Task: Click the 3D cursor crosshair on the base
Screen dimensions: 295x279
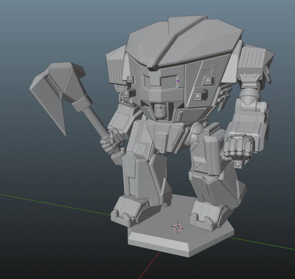Action: (177, 227)
